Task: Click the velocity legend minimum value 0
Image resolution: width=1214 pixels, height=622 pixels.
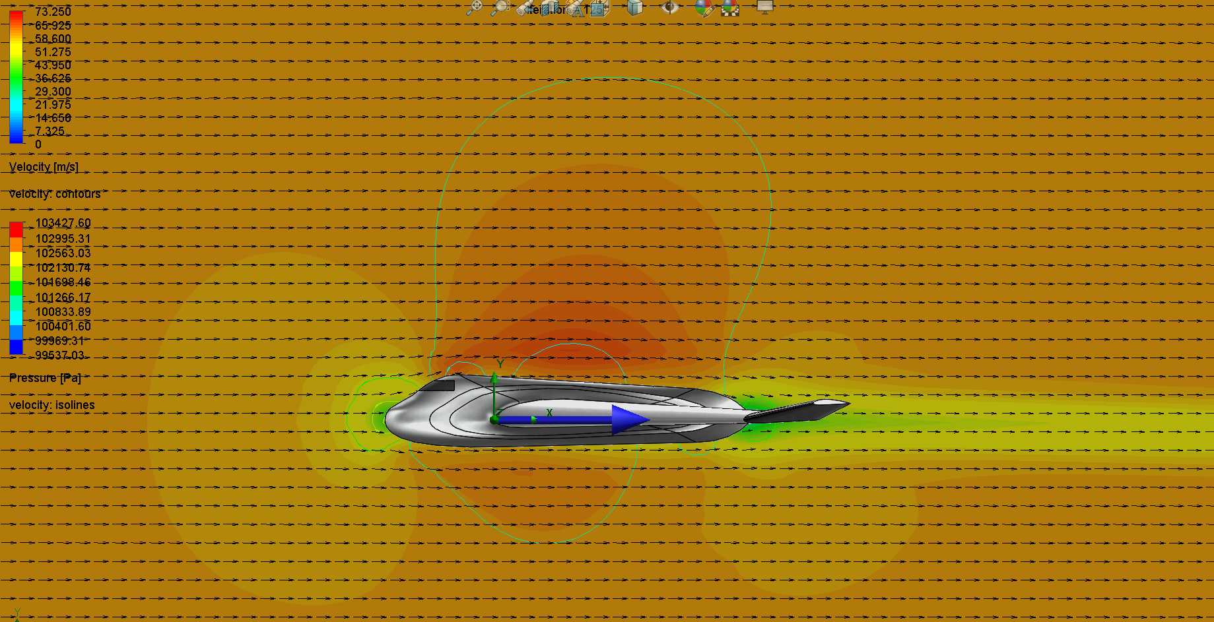Action: click(x=38, y=144)
